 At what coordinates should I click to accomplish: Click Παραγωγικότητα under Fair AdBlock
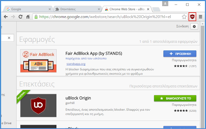pyautogui.click(x=184, y=60)
